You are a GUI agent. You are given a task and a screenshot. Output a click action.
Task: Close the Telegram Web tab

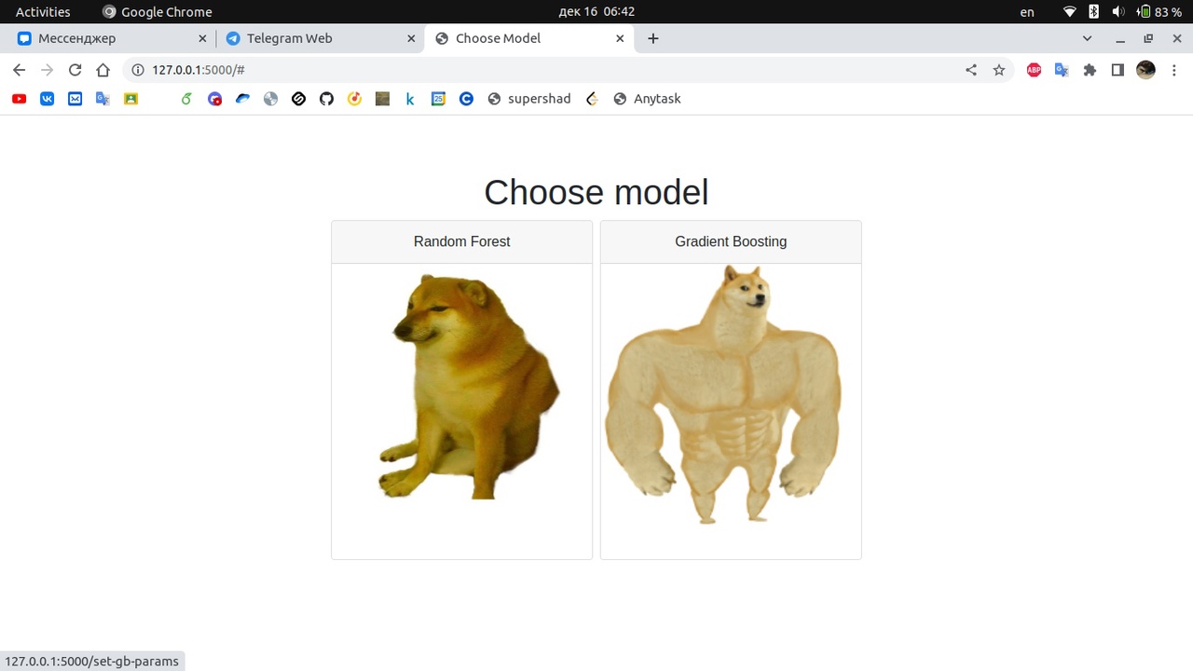(x=412, y=38)
